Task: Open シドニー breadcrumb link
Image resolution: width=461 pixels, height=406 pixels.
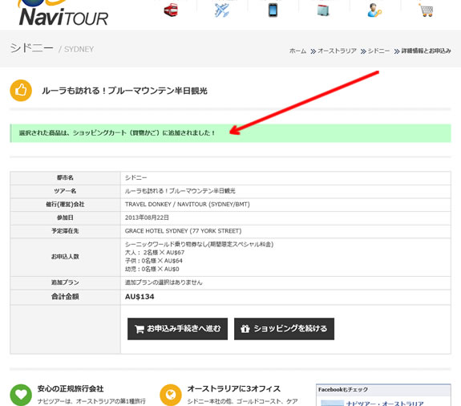Action: tap(378, 51)
